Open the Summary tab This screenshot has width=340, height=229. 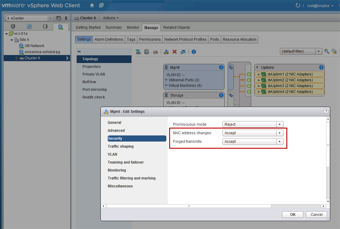114,28
